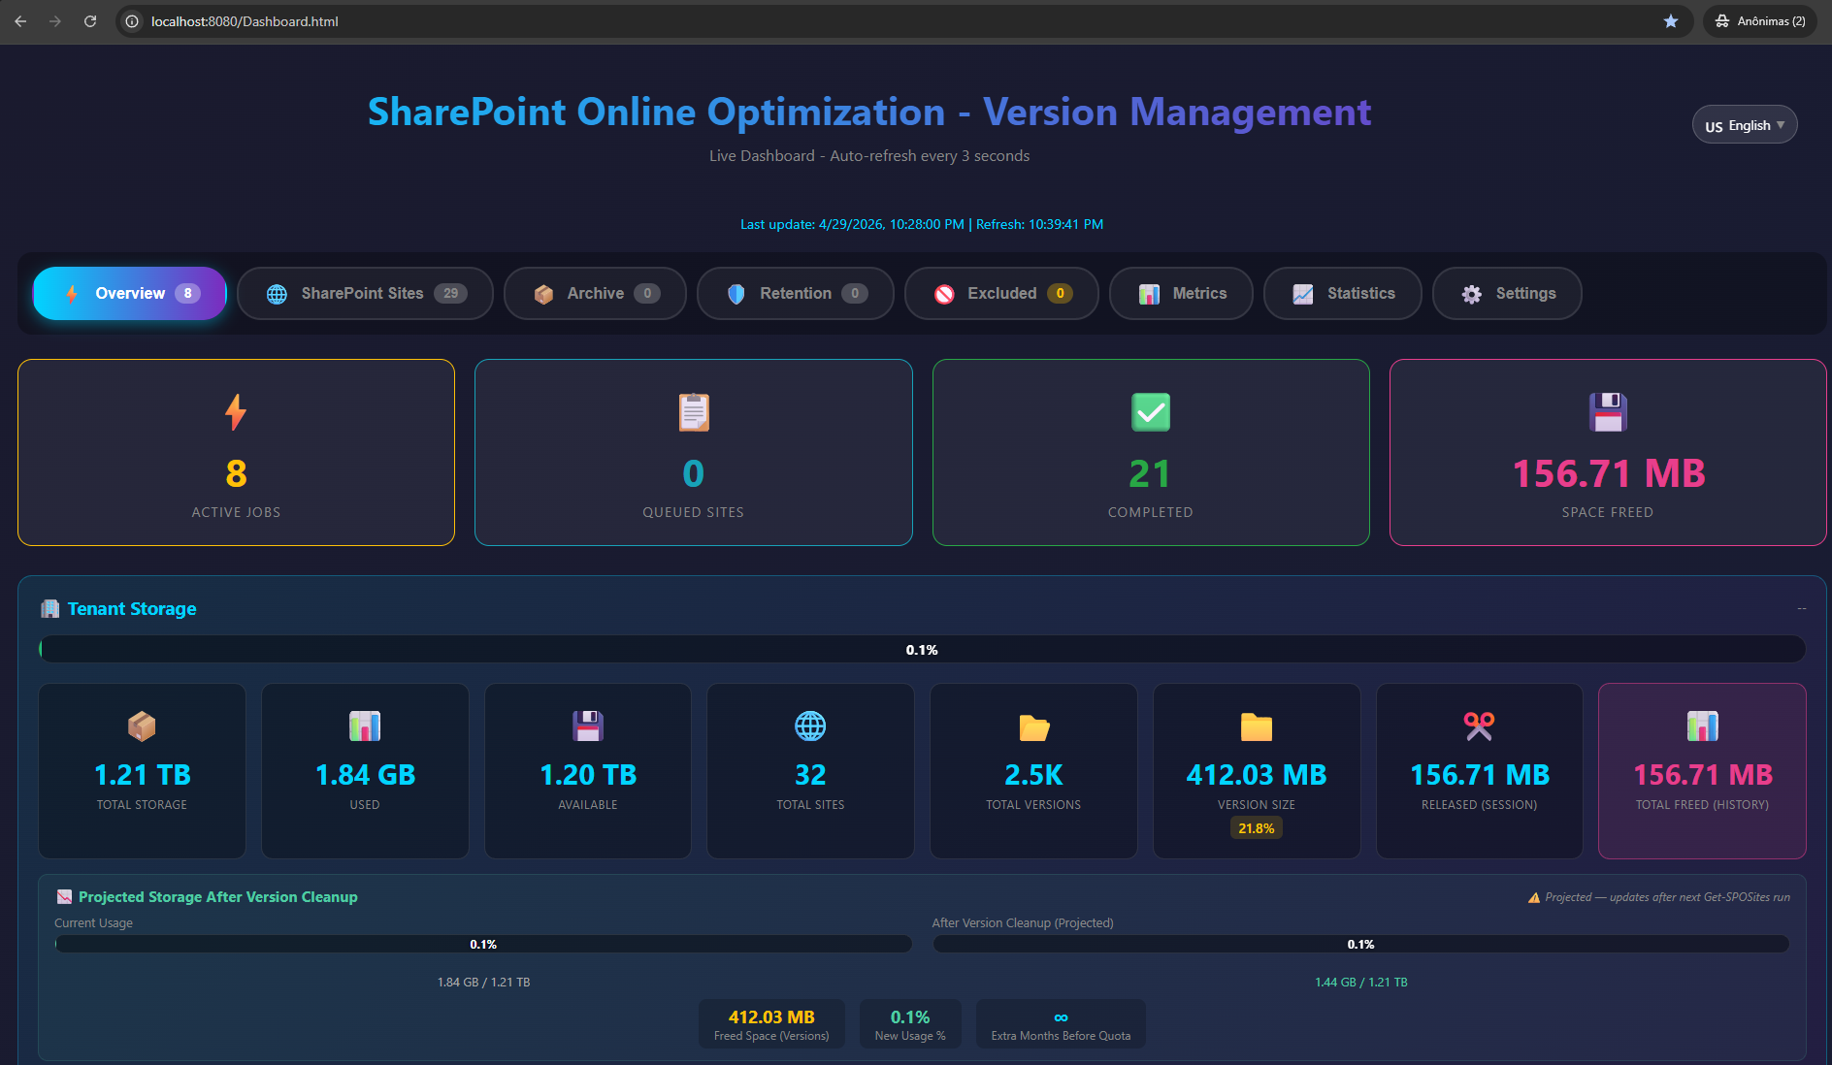The width and height of the screenshot is (1832, 1065).
Task: Click the green checkmark icon in Completed card
Action: coord(1151,412)
